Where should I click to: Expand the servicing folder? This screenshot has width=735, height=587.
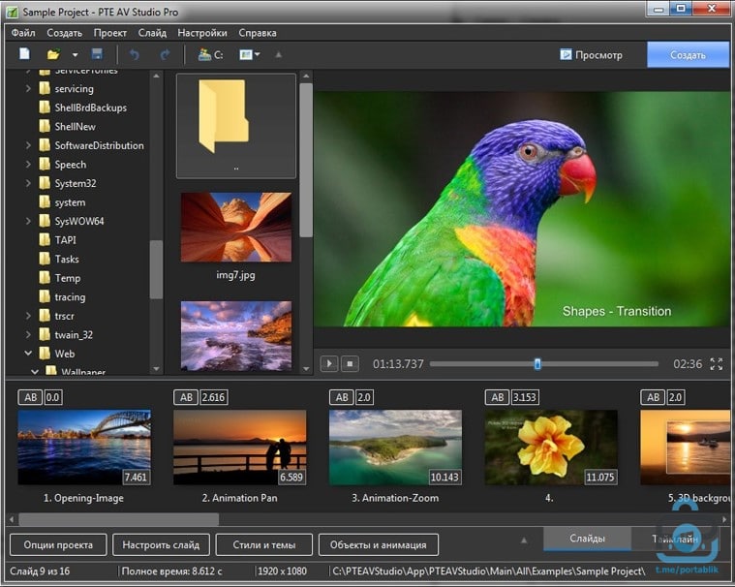tap(28, 88)
